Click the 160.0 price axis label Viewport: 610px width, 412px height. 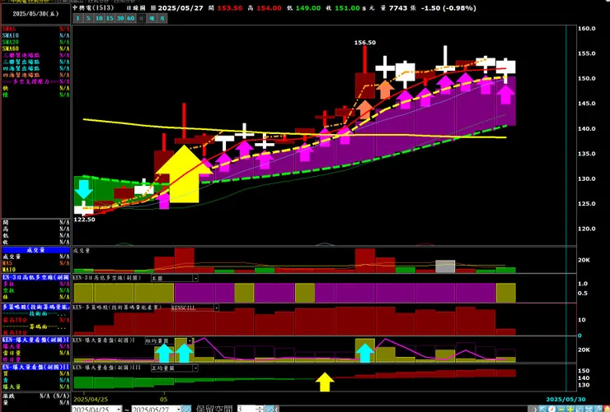[586, 28]
